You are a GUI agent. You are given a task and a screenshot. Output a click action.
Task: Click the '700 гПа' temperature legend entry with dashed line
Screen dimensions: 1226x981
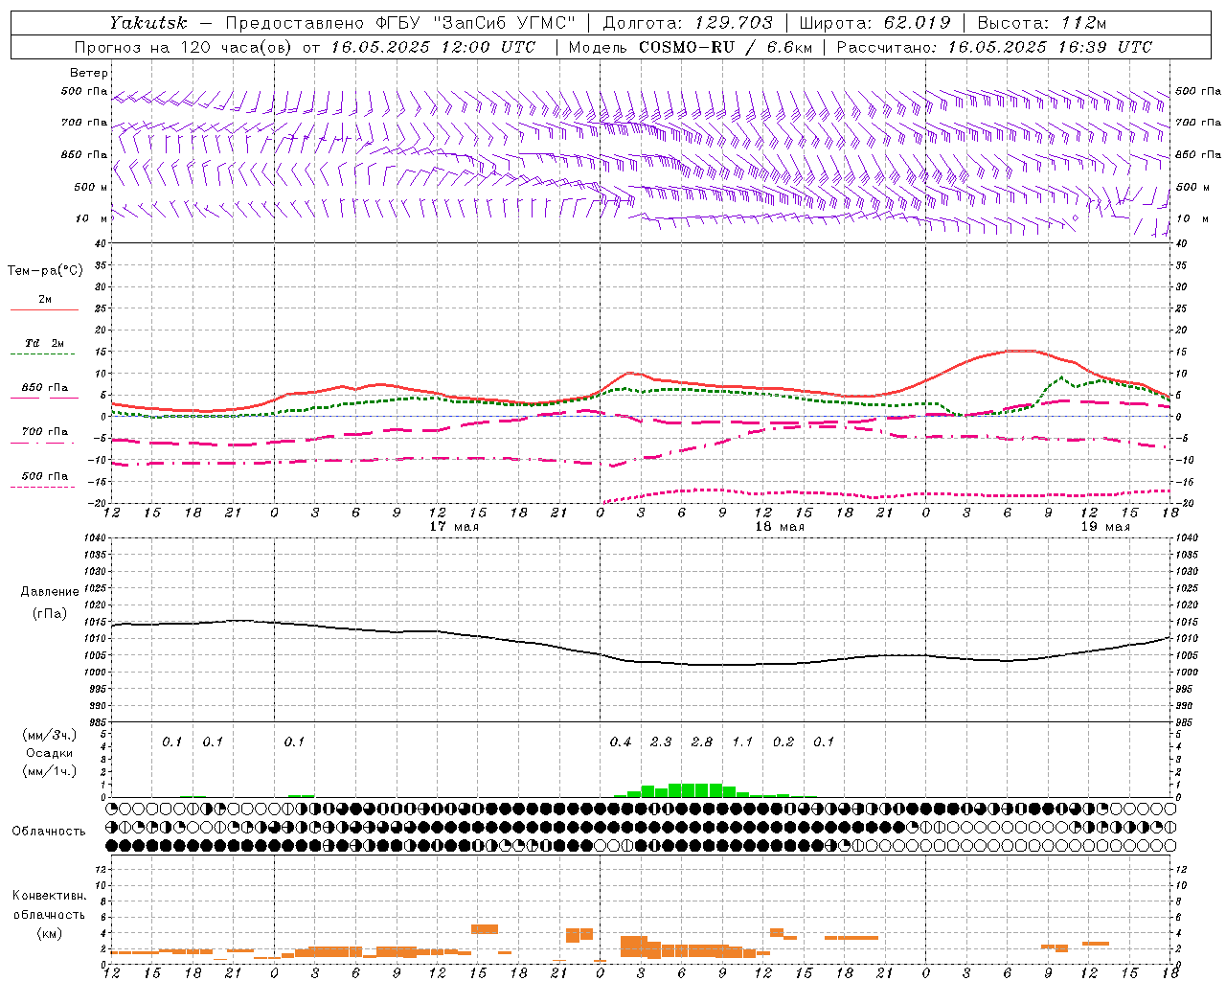click(x=45, y=432)
